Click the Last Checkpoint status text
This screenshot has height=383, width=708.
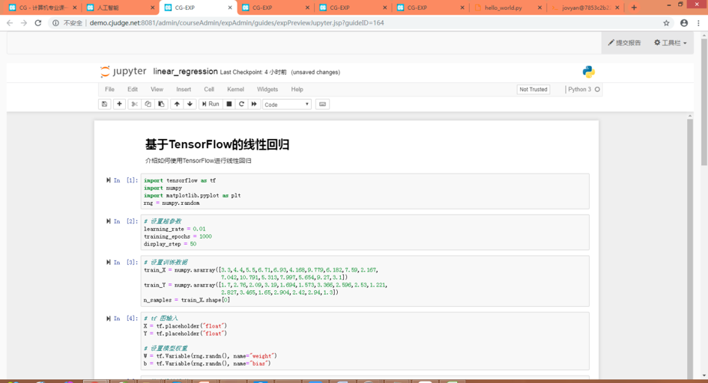253,72
